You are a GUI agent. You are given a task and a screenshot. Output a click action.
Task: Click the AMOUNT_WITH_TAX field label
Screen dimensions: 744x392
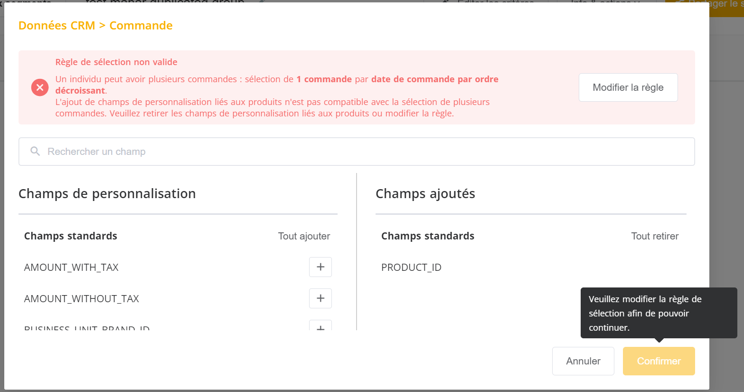pyautogui.click(x=71, y=268)
